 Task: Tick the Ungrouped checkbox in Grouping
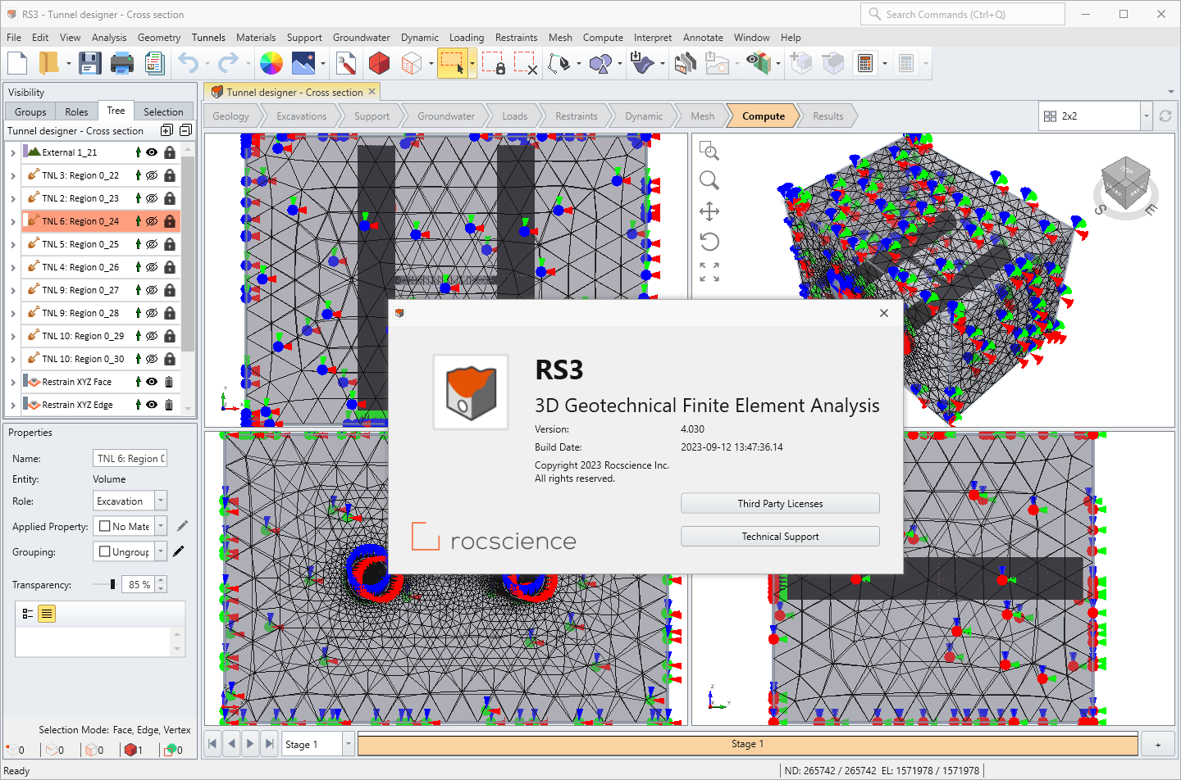click(105, 551)
